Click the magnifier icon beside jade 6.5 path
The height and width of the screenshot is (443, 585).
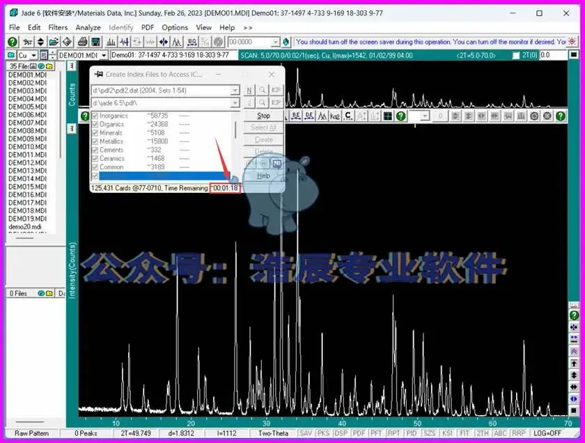coord(263,102)
